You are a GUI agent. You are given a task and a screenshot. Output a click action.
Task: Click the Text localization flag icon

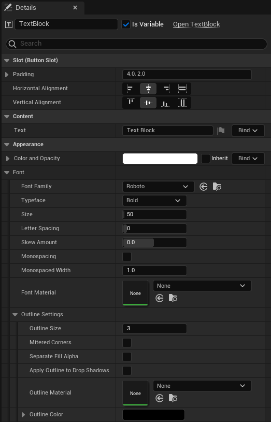point(221,131)
